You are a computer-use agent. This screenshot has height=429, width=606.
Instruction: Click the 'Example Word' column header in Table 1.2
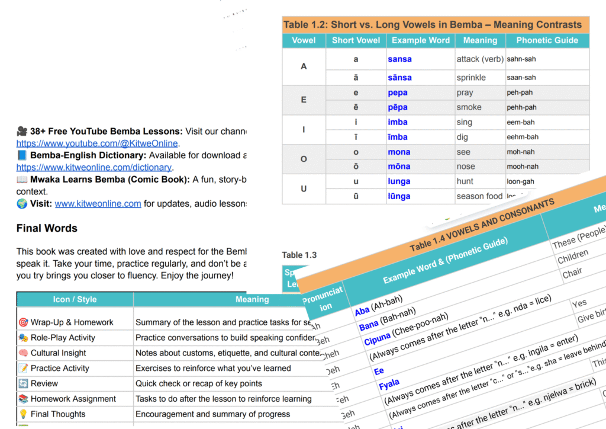point(421,40)
